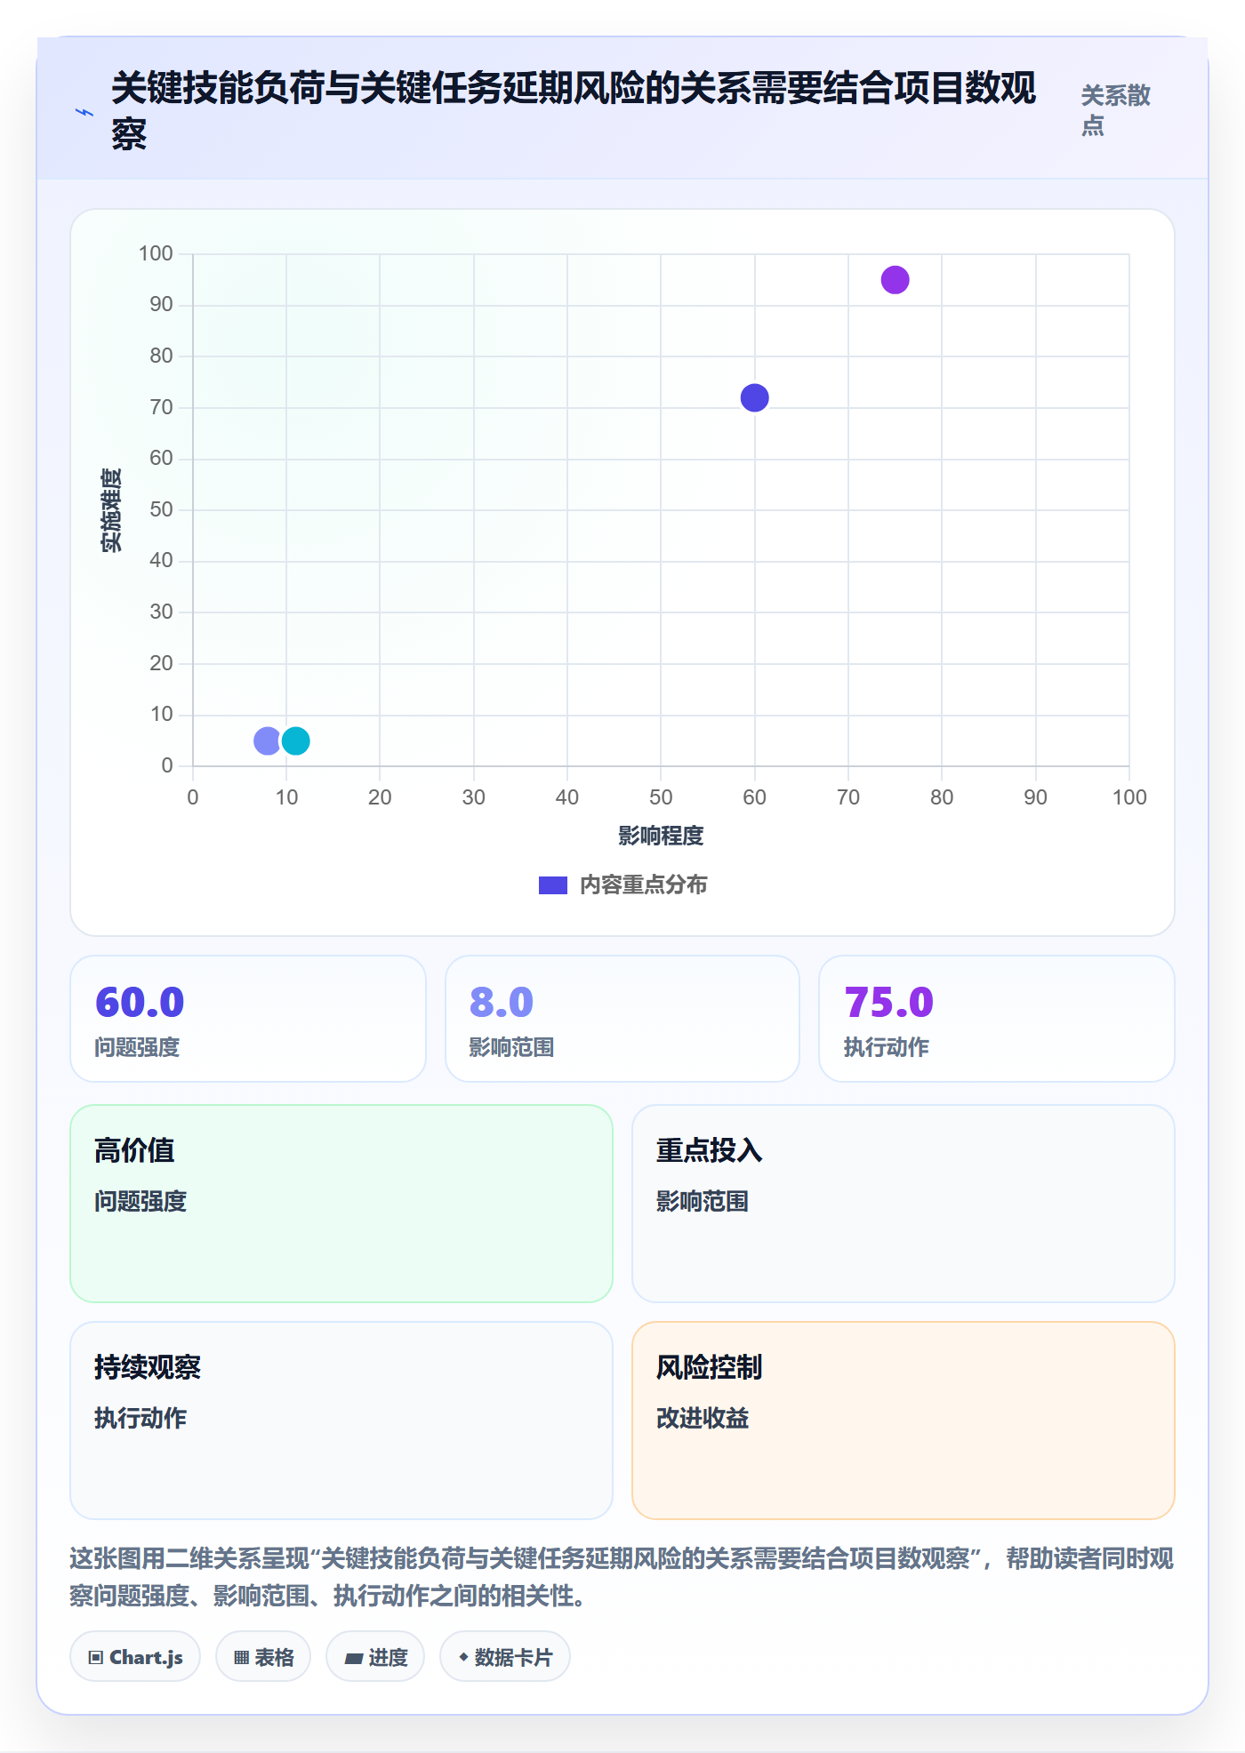
Task: Click 执行动作 text inside the 持续观察 card
Action: pos(141,1418)
